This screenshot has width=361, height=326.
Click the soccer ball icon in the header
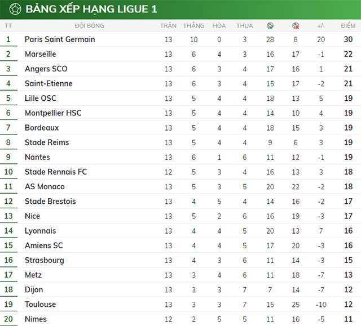(14, 9)
